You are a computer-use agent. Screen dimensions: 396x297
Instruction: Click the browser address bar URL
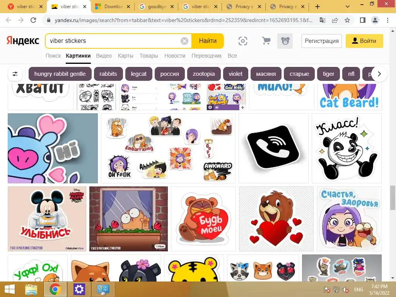click(x=183, y=20)
